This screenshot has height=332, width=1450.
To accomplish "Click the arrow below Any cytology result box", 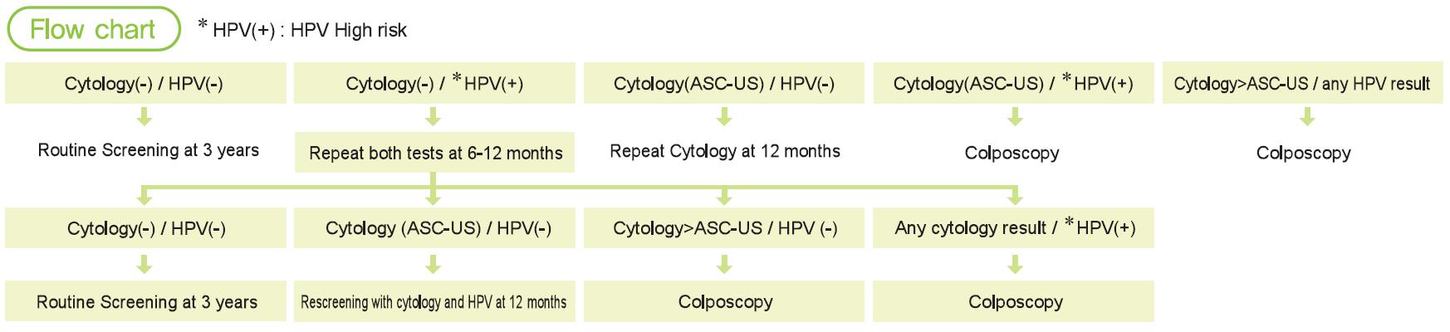I will 1014,264.
